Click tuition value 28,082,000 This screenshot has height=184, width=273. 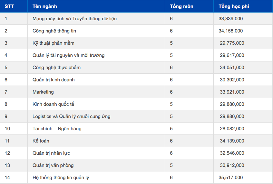click(x=232, y=129)
